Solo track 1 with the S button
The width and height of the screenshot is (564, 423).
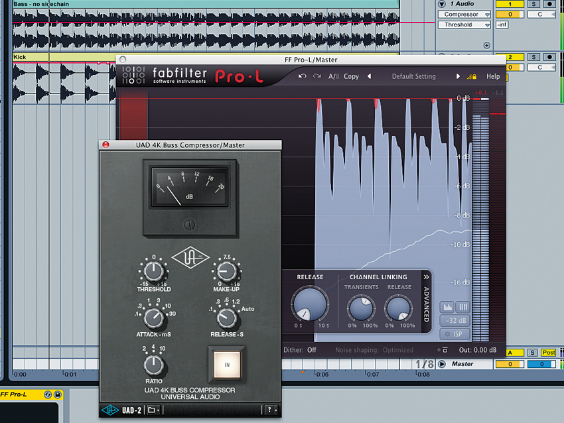coord(533,4)
